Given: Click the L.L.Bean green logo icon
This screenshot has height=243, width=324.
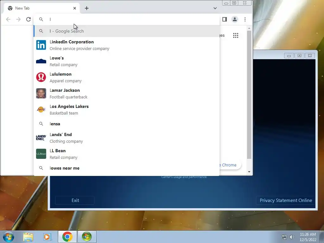Looking at the screenshot, I should pos(41,154).
